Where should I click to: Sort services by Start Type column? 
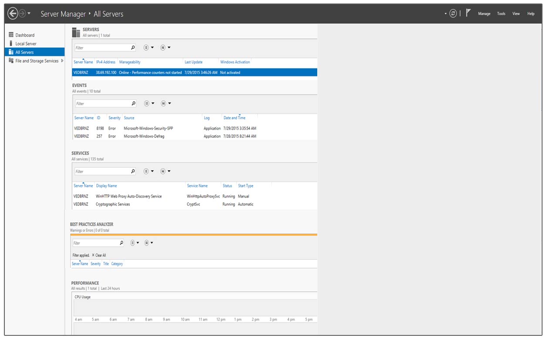pos(245,186)
